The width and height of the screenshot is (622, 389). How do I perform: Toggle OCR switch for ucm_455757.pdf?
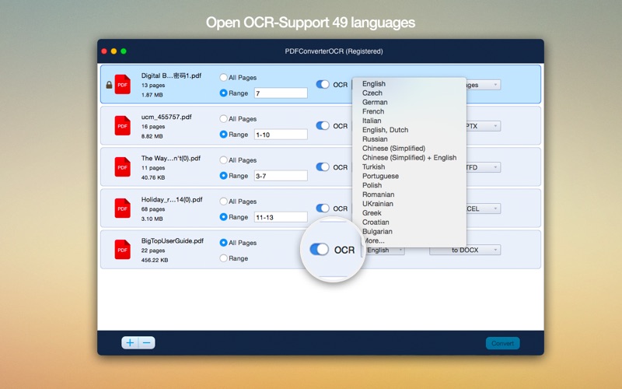(x=323, y=125)
